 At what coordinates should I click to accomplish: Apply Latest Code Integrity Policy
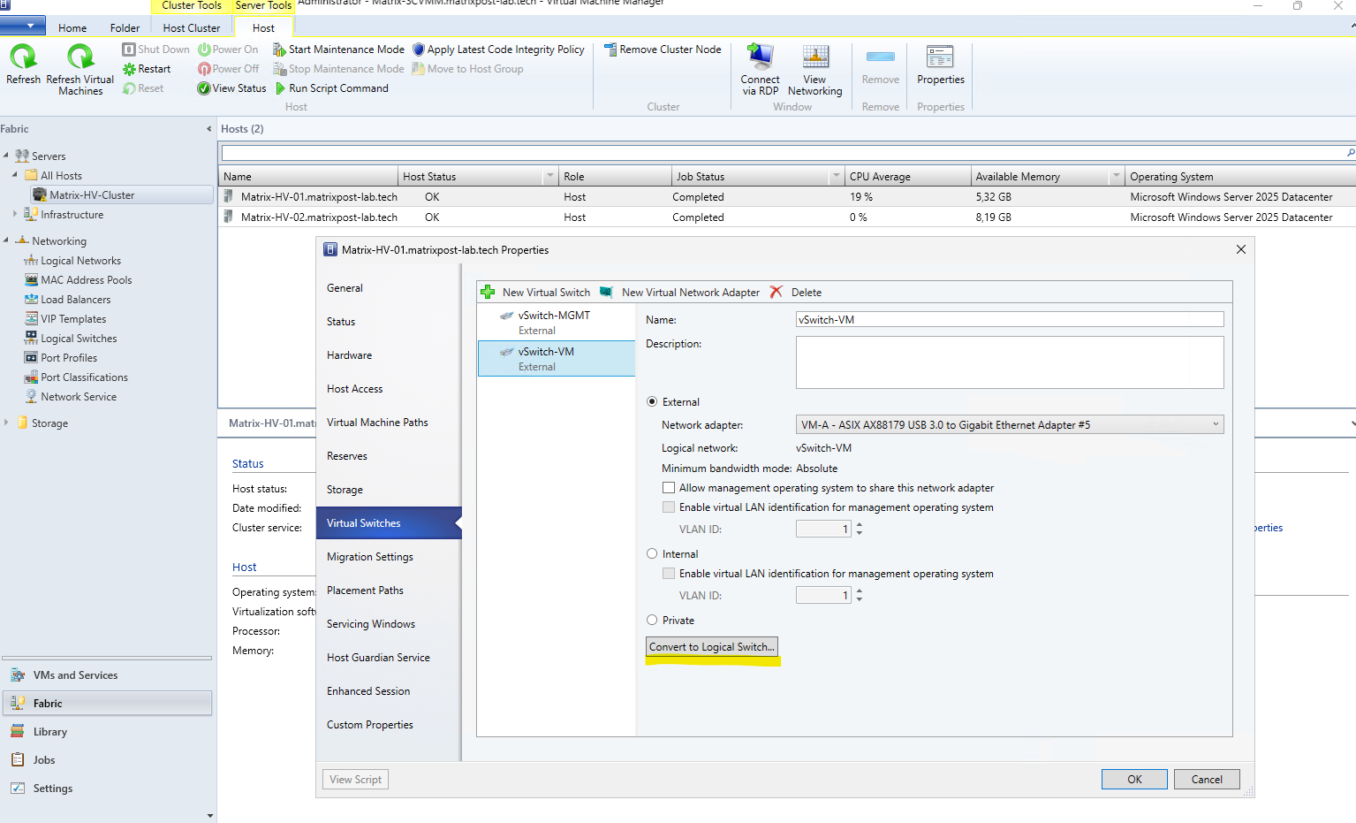click(498, 50)
